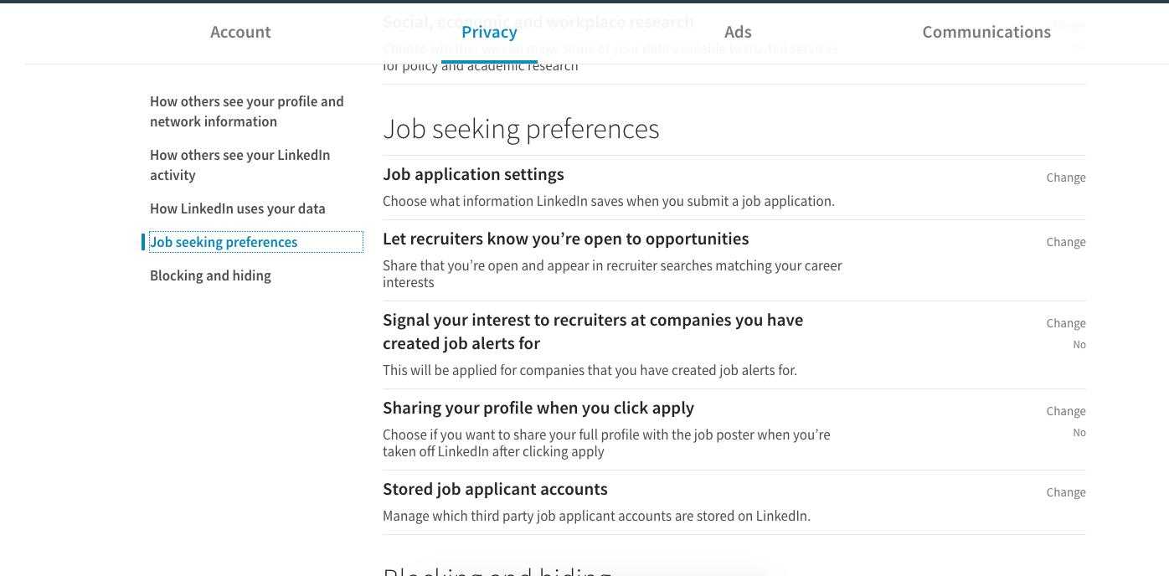Click the Job seeking preferences section title

point(521,129)
